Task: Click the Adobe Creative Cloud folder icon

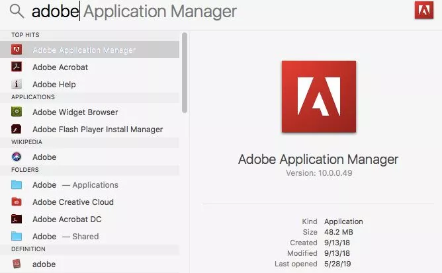Action: (x=17, y=202)
